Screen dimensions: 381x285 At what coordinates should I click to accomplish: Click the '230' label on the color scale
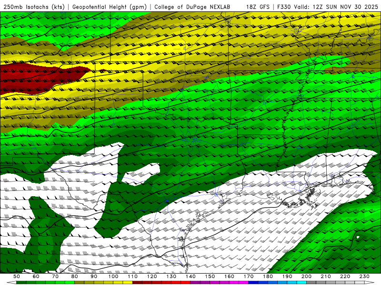click(364, 276)
